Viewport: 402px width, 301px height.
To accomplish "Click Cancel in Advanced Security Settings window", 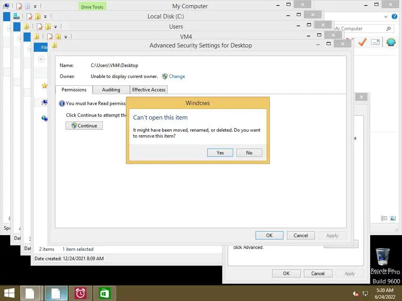I will point(300,235).
